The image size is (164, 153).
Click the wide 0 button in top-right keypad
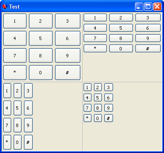click(x=121, y=49)
